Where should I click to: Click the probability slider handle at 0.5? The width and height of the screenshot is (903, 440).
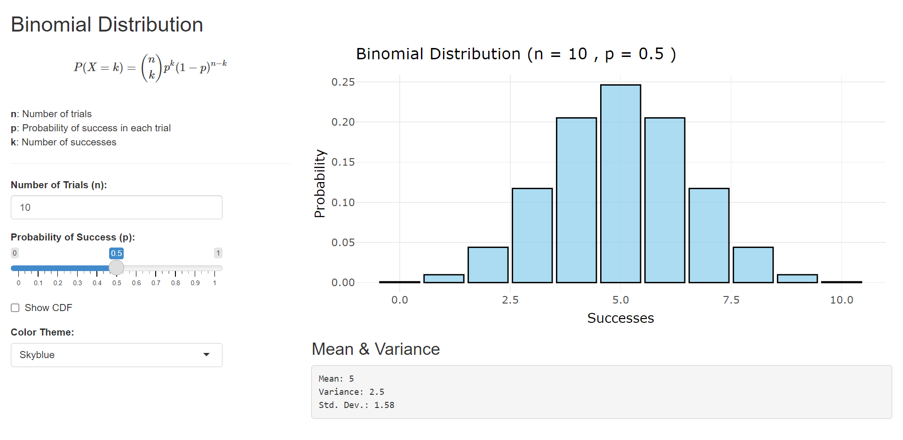(116, 268)
